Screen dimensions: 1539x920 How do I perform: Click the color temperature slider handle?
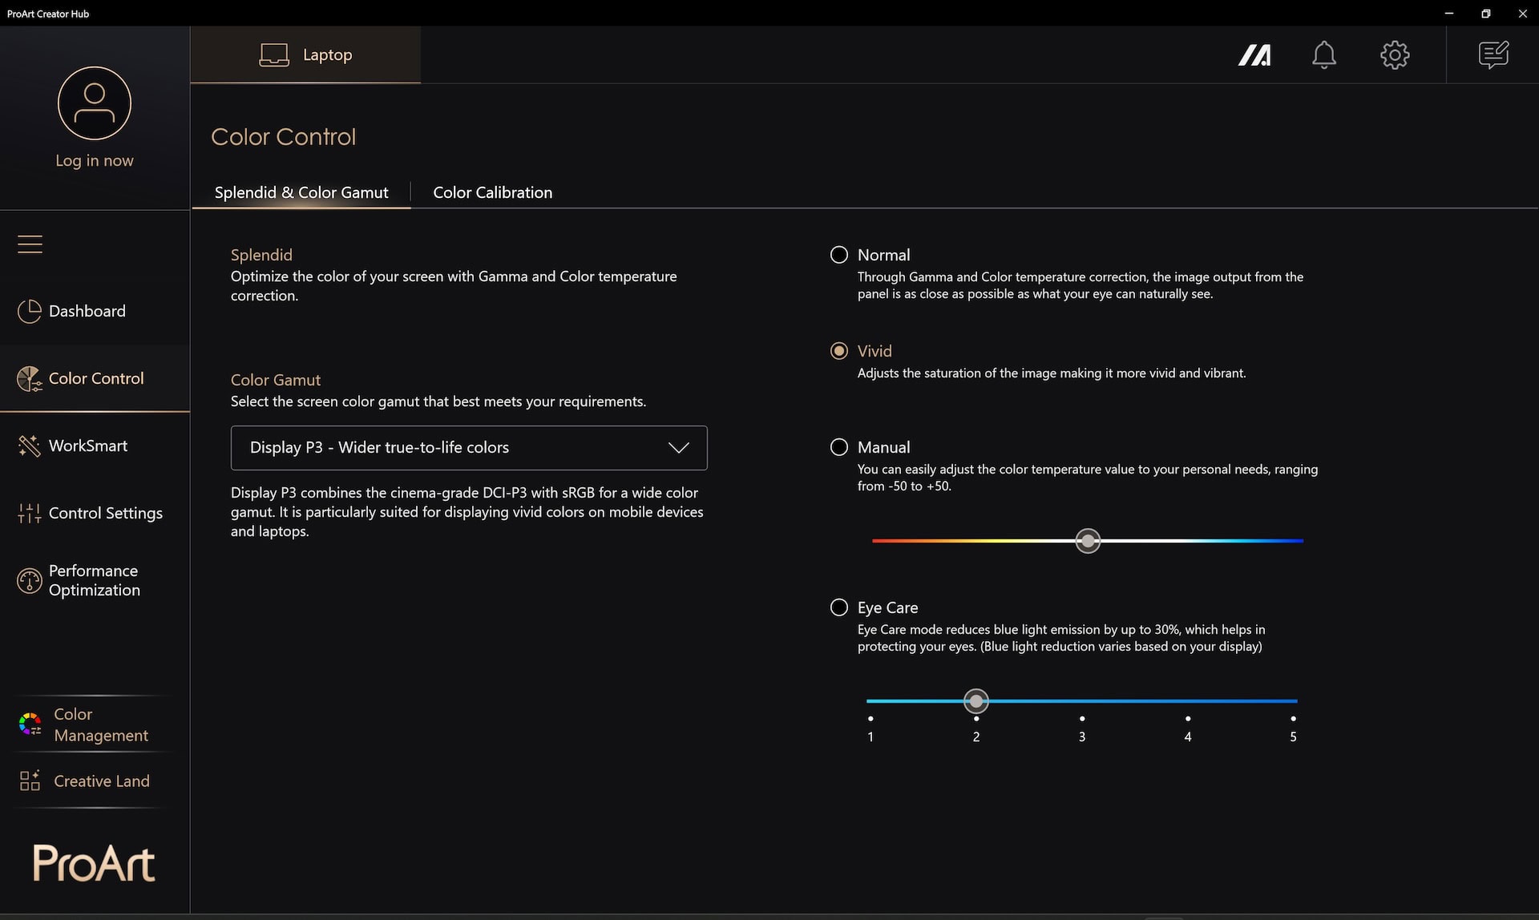point(1088,541)
